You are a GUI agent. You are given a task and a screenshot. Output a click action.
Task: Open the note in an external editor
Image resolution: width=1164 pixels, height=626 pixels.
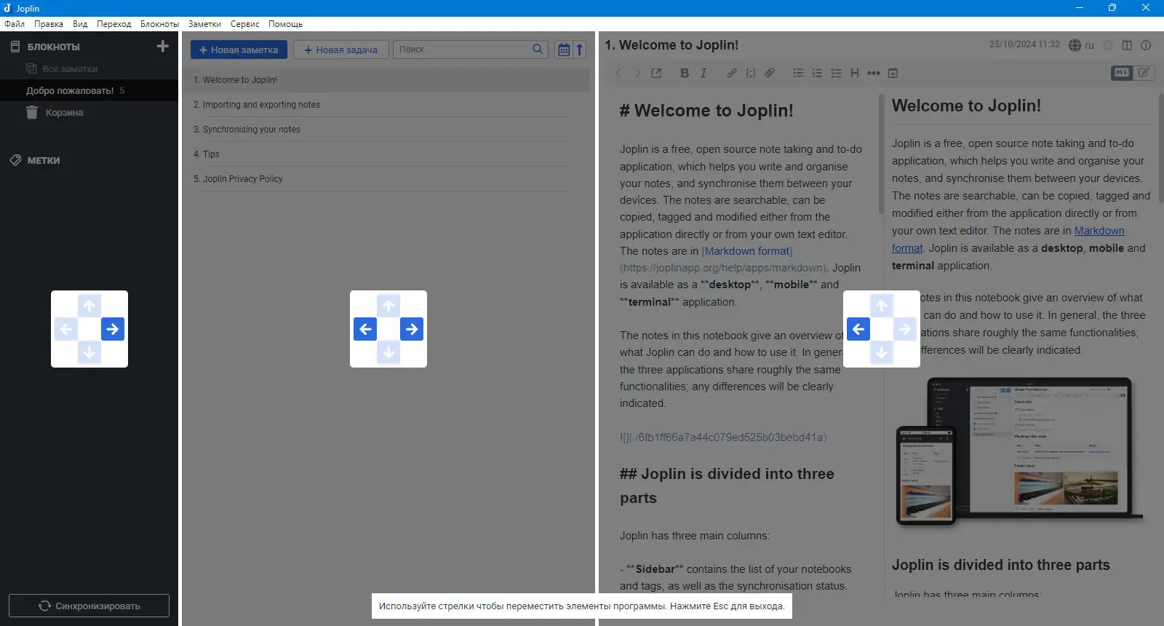tap(656, 73)
